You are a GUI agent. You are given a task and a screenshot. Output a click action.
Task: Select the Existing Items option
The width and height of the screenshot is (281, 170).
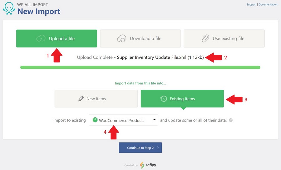pyautogui.click(x=182, y=99)
